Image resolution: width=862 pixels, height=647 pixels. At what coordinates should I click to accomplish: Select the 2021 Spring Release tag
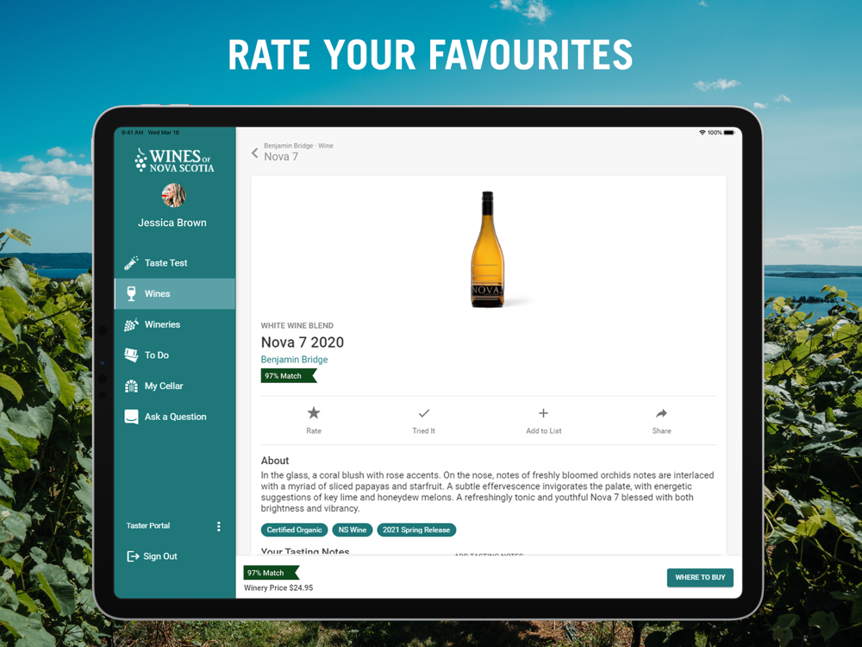(x=416, y=530)
